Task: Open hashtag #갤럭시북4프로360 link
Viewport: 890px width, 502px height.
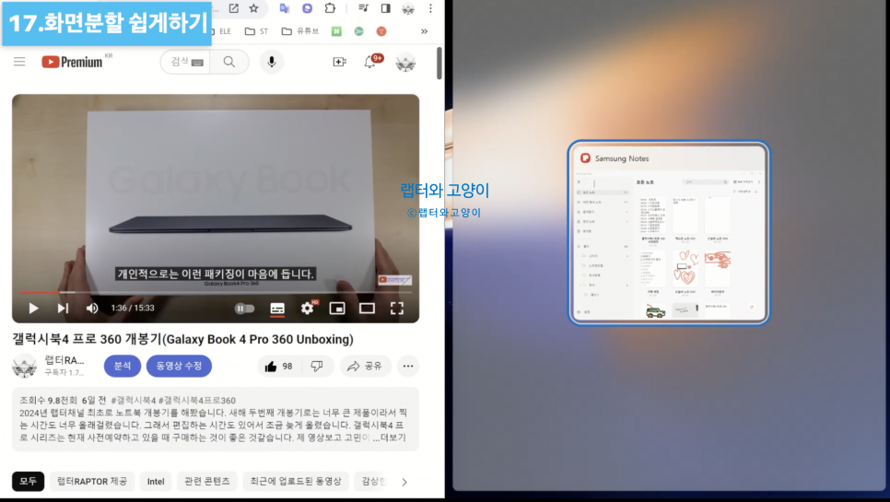Action: pos(197,401)
